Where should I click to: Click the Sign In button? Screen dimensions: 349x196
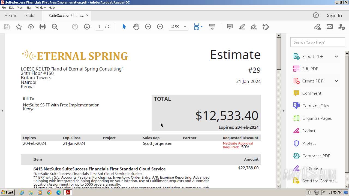(x=334, y=16)
